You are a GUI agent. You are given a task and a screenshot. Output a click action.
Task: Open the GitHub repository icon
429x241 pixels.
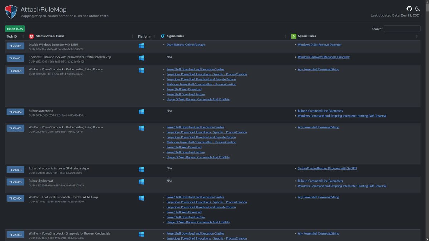[410, 9]
